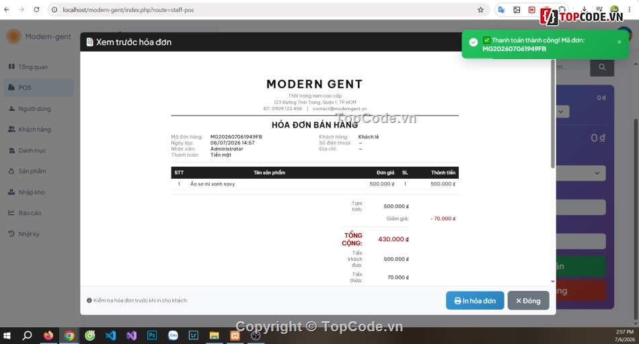Viewport: 639px width, 344px height.
Task: Open Sản phẩm in the sidebar
Action: click(39, 171)
